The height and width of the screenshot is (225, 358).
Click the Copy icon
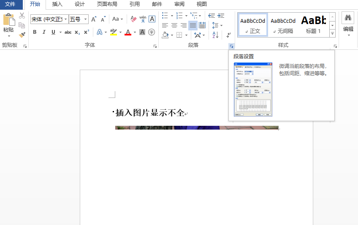(22, 25)
